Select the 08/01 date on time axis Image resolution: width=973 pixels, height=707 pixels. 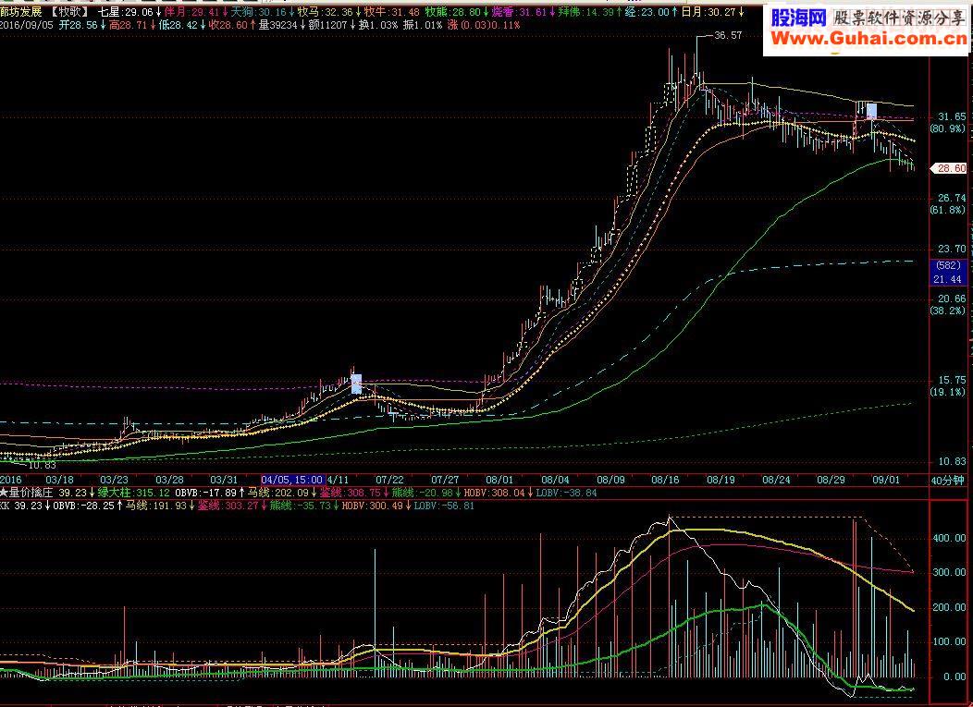click(499, 480)
